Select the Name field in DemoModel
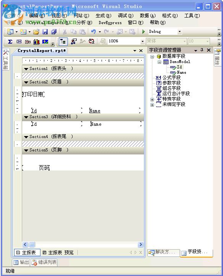223x276 pixels. coord(181,73)
